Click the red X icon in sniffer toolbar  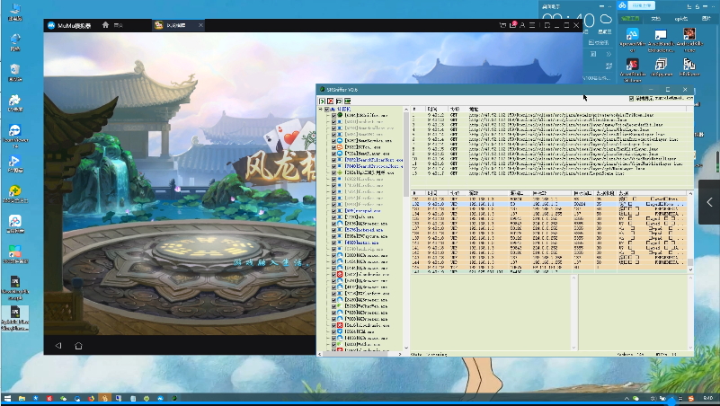(x=330, y=101)
